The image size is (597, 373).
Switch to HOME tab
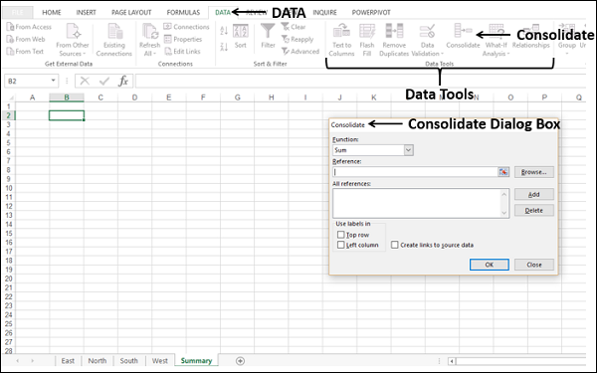pos(52,12)
